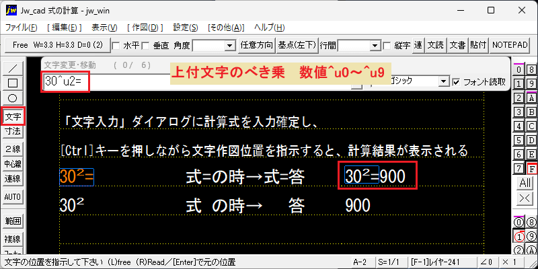Open the その他 menu

[226, 28]
